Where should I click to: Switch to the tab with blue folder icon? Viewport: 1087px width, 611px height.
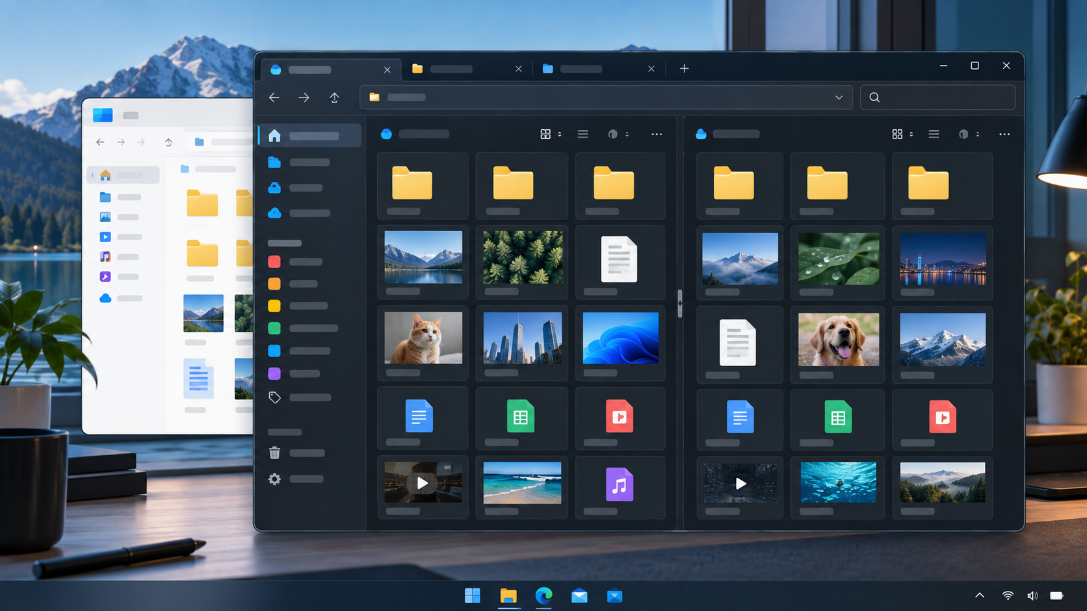599,69
